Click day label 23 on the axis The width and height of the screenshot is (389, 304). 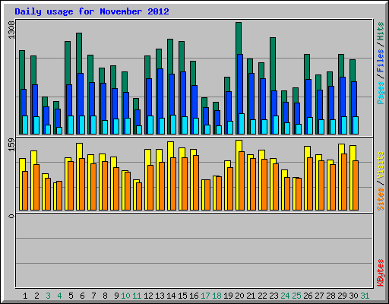(x=274, y=296)
